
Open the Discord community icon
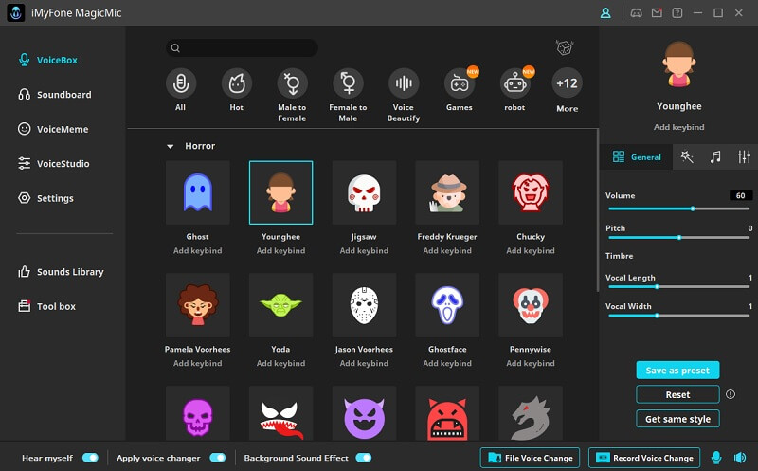(x=636, y=13)
